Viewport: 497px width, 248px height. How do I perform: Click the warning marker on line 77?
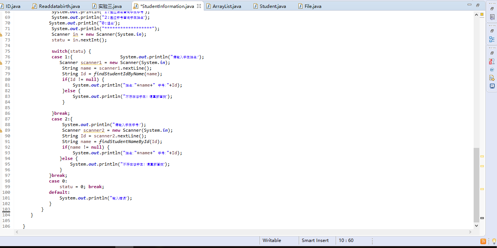pos(1,62)
